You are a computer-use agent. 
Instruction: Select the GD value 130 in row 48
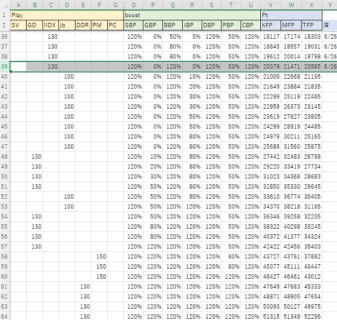[x=35, y=157]
